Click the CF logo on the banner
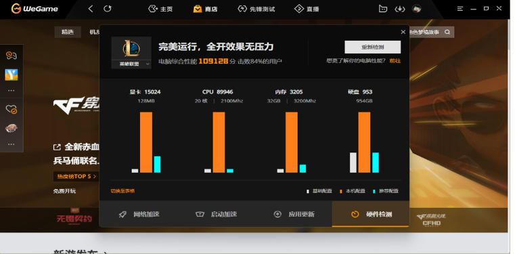 pos(76,105)
